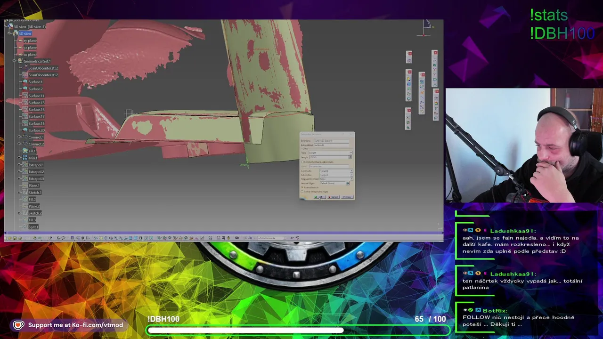Image resolution: width=603 pixels, height=339 pixels.
Task: Click the Open file icon in bottom toolbar
Action: pyautogui.click(x=10, y=238)
